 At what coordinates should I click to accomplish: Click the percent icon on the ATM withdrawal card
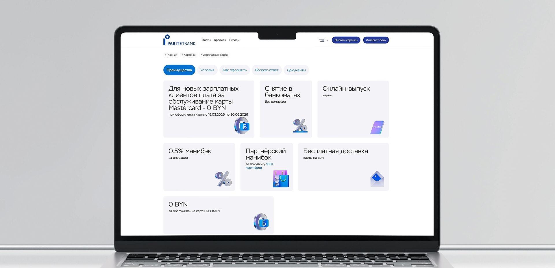click(299, 125)
